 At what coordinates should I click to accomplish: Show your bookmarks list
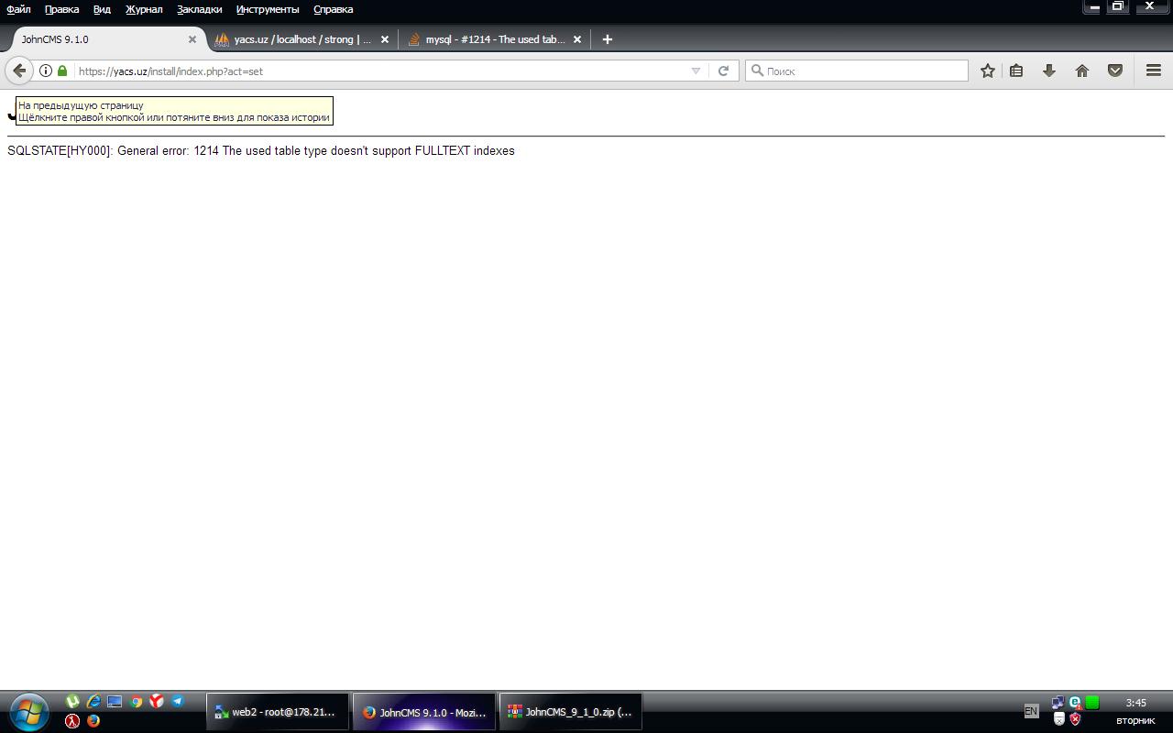(x=1016, y=71)
